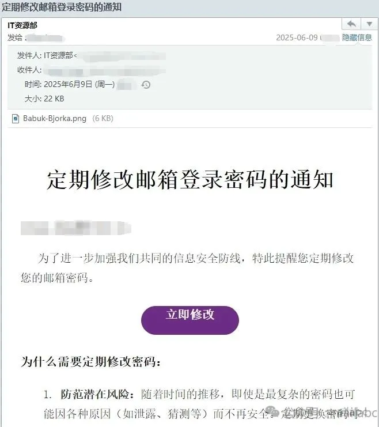Click the Babuk-Bjorka.png attachment file icon
Viewport: 379px width, 427px height.
coord(16,119)
